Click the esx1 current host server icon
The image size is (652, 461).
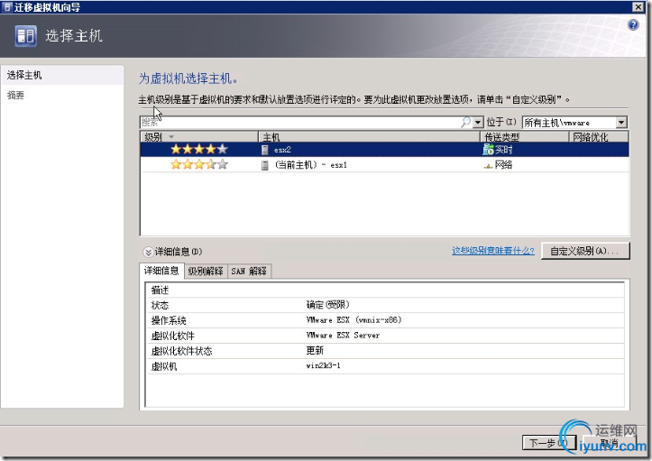264,165
